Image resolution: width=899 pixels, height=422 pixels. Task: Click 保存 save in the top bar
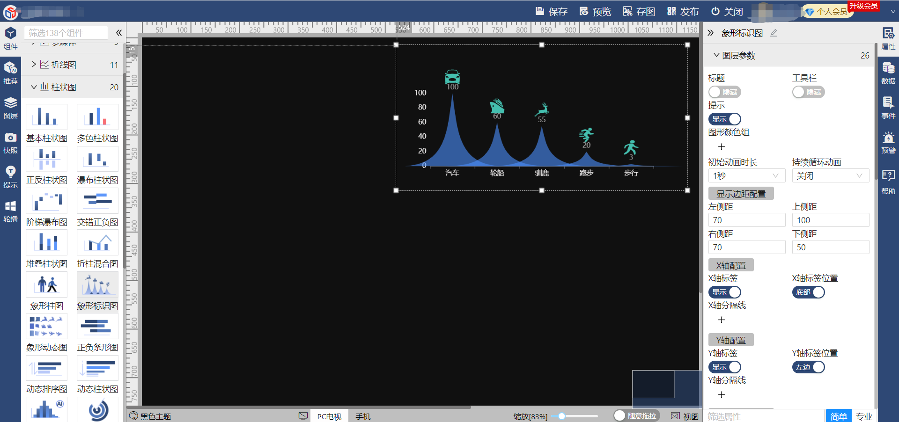click(551, 12)
